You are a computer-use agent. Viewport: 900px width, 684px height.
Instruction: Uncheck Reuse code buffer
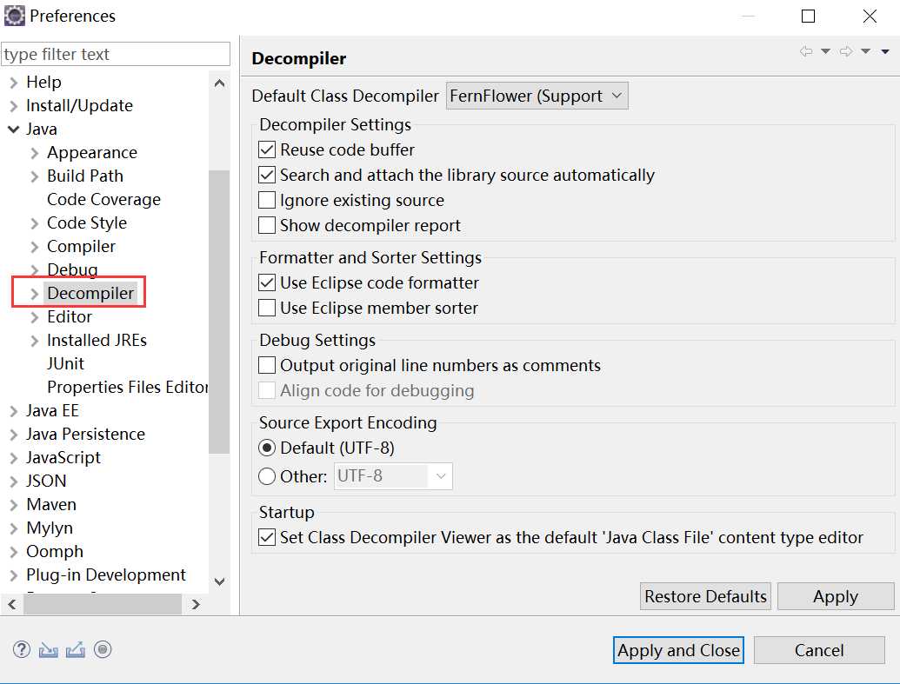tap(268, 150)
